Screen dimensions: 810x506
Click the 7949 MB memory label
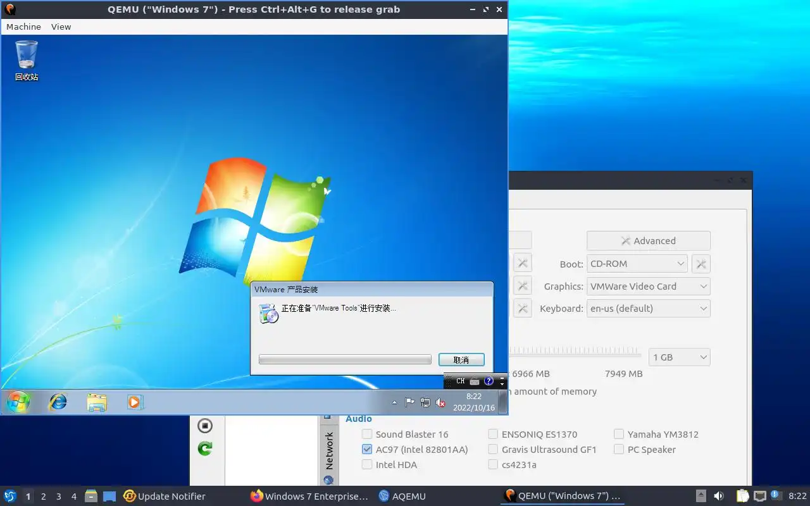[623, 374]
